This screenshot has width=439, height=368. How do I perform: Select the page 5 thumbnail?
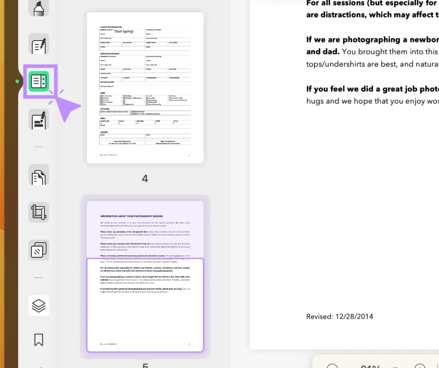coord(145,276)
